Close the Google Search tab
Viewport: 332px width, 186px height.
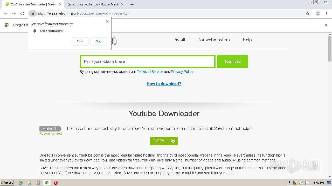(122, 4)
